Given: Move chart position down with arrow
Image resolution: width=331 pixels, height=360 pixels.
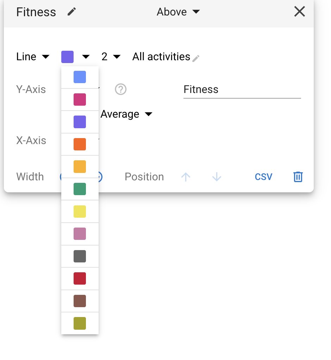Looking at the screenshot, I should pyautogui.click(x=217, y=177).
